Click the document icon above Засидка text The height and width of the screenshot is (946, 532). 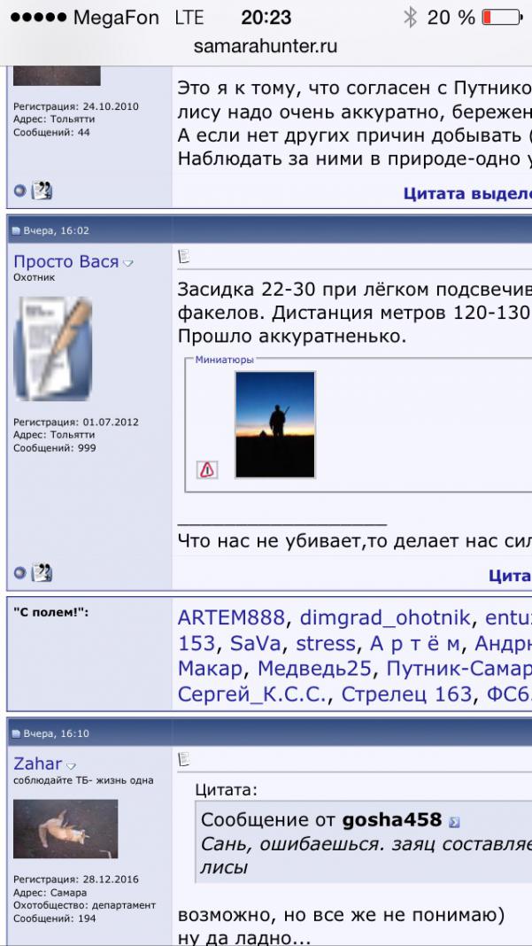[184, 258]
